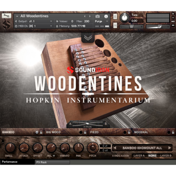Viewport: 176px width, 176px height.
Task: Lock the PIEZO layer
Action: coord(129,132)
